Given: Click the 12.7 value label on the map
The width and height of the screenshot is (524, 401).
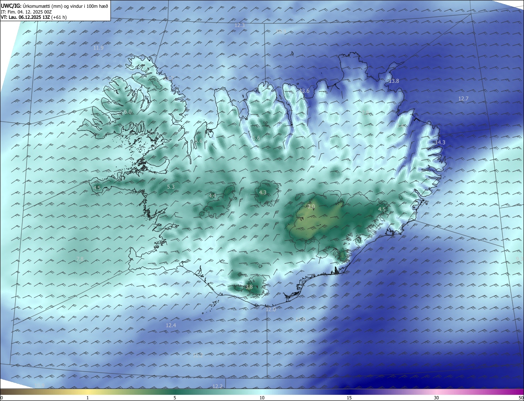Looking at the screenshot, I should 463,99.
